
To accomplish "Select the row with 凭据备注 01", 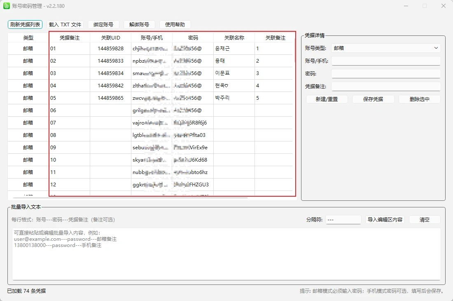I will [150, 49].
